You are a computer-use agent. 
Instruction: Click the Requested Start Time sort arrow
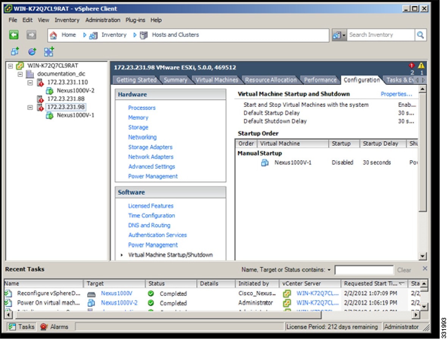tap(402, 283)
